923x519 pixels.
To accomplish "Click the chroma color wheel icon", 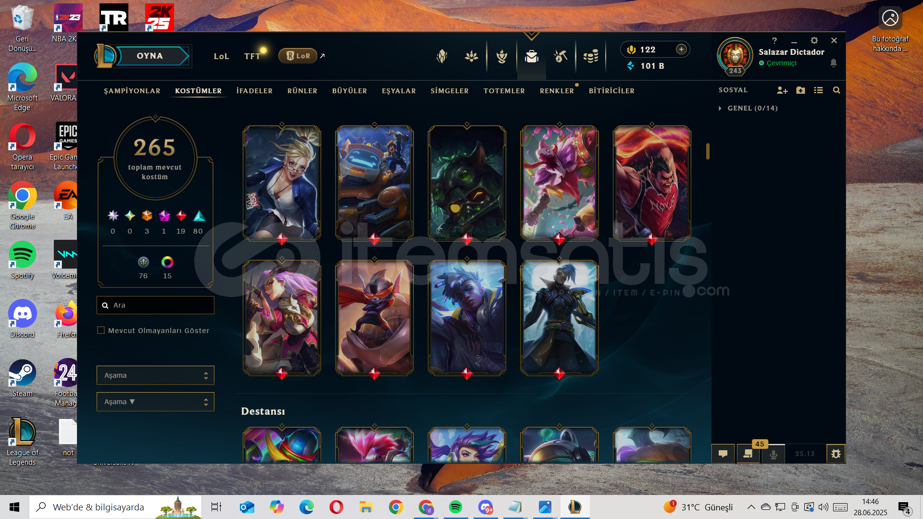I will click(x=167, y=262).
